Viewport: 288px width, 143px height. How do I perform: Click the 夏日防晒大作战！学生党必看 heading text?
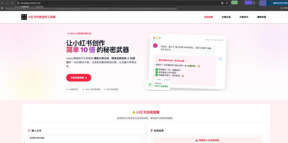tap(172, 61)
